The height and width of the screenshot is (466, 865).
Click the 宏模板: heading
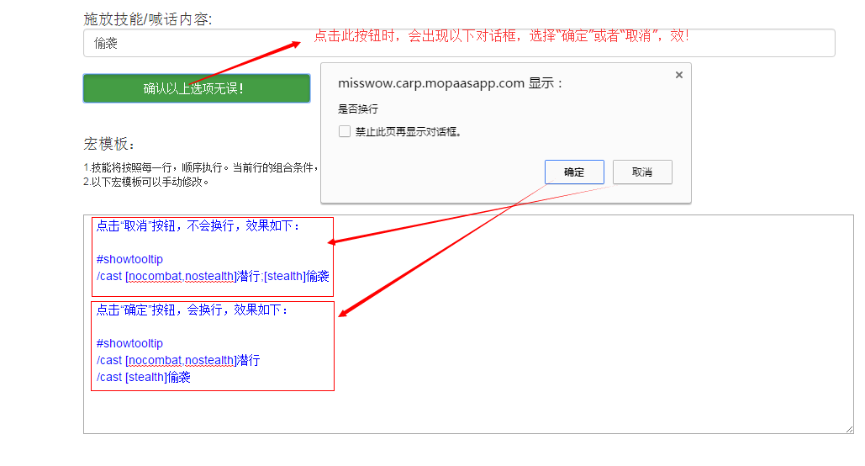109,144
